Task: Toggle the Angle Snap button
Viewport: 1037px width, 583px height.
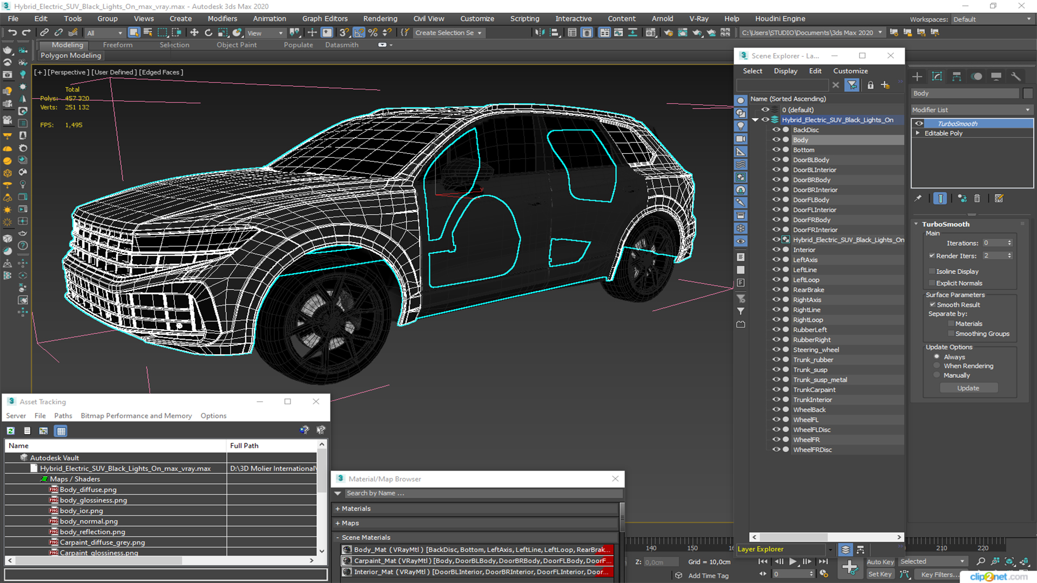Action: (x=359, y=32)
